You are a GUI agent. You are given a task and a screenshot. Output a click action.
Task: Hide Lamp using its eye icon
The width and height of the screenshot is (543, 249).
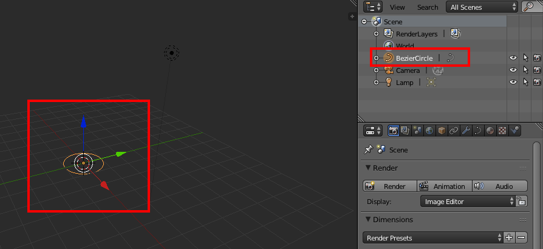tap(513, 82)
